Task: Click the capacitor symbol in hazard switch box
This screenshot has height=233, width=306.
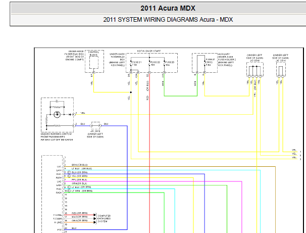Action: coord(57,101)
